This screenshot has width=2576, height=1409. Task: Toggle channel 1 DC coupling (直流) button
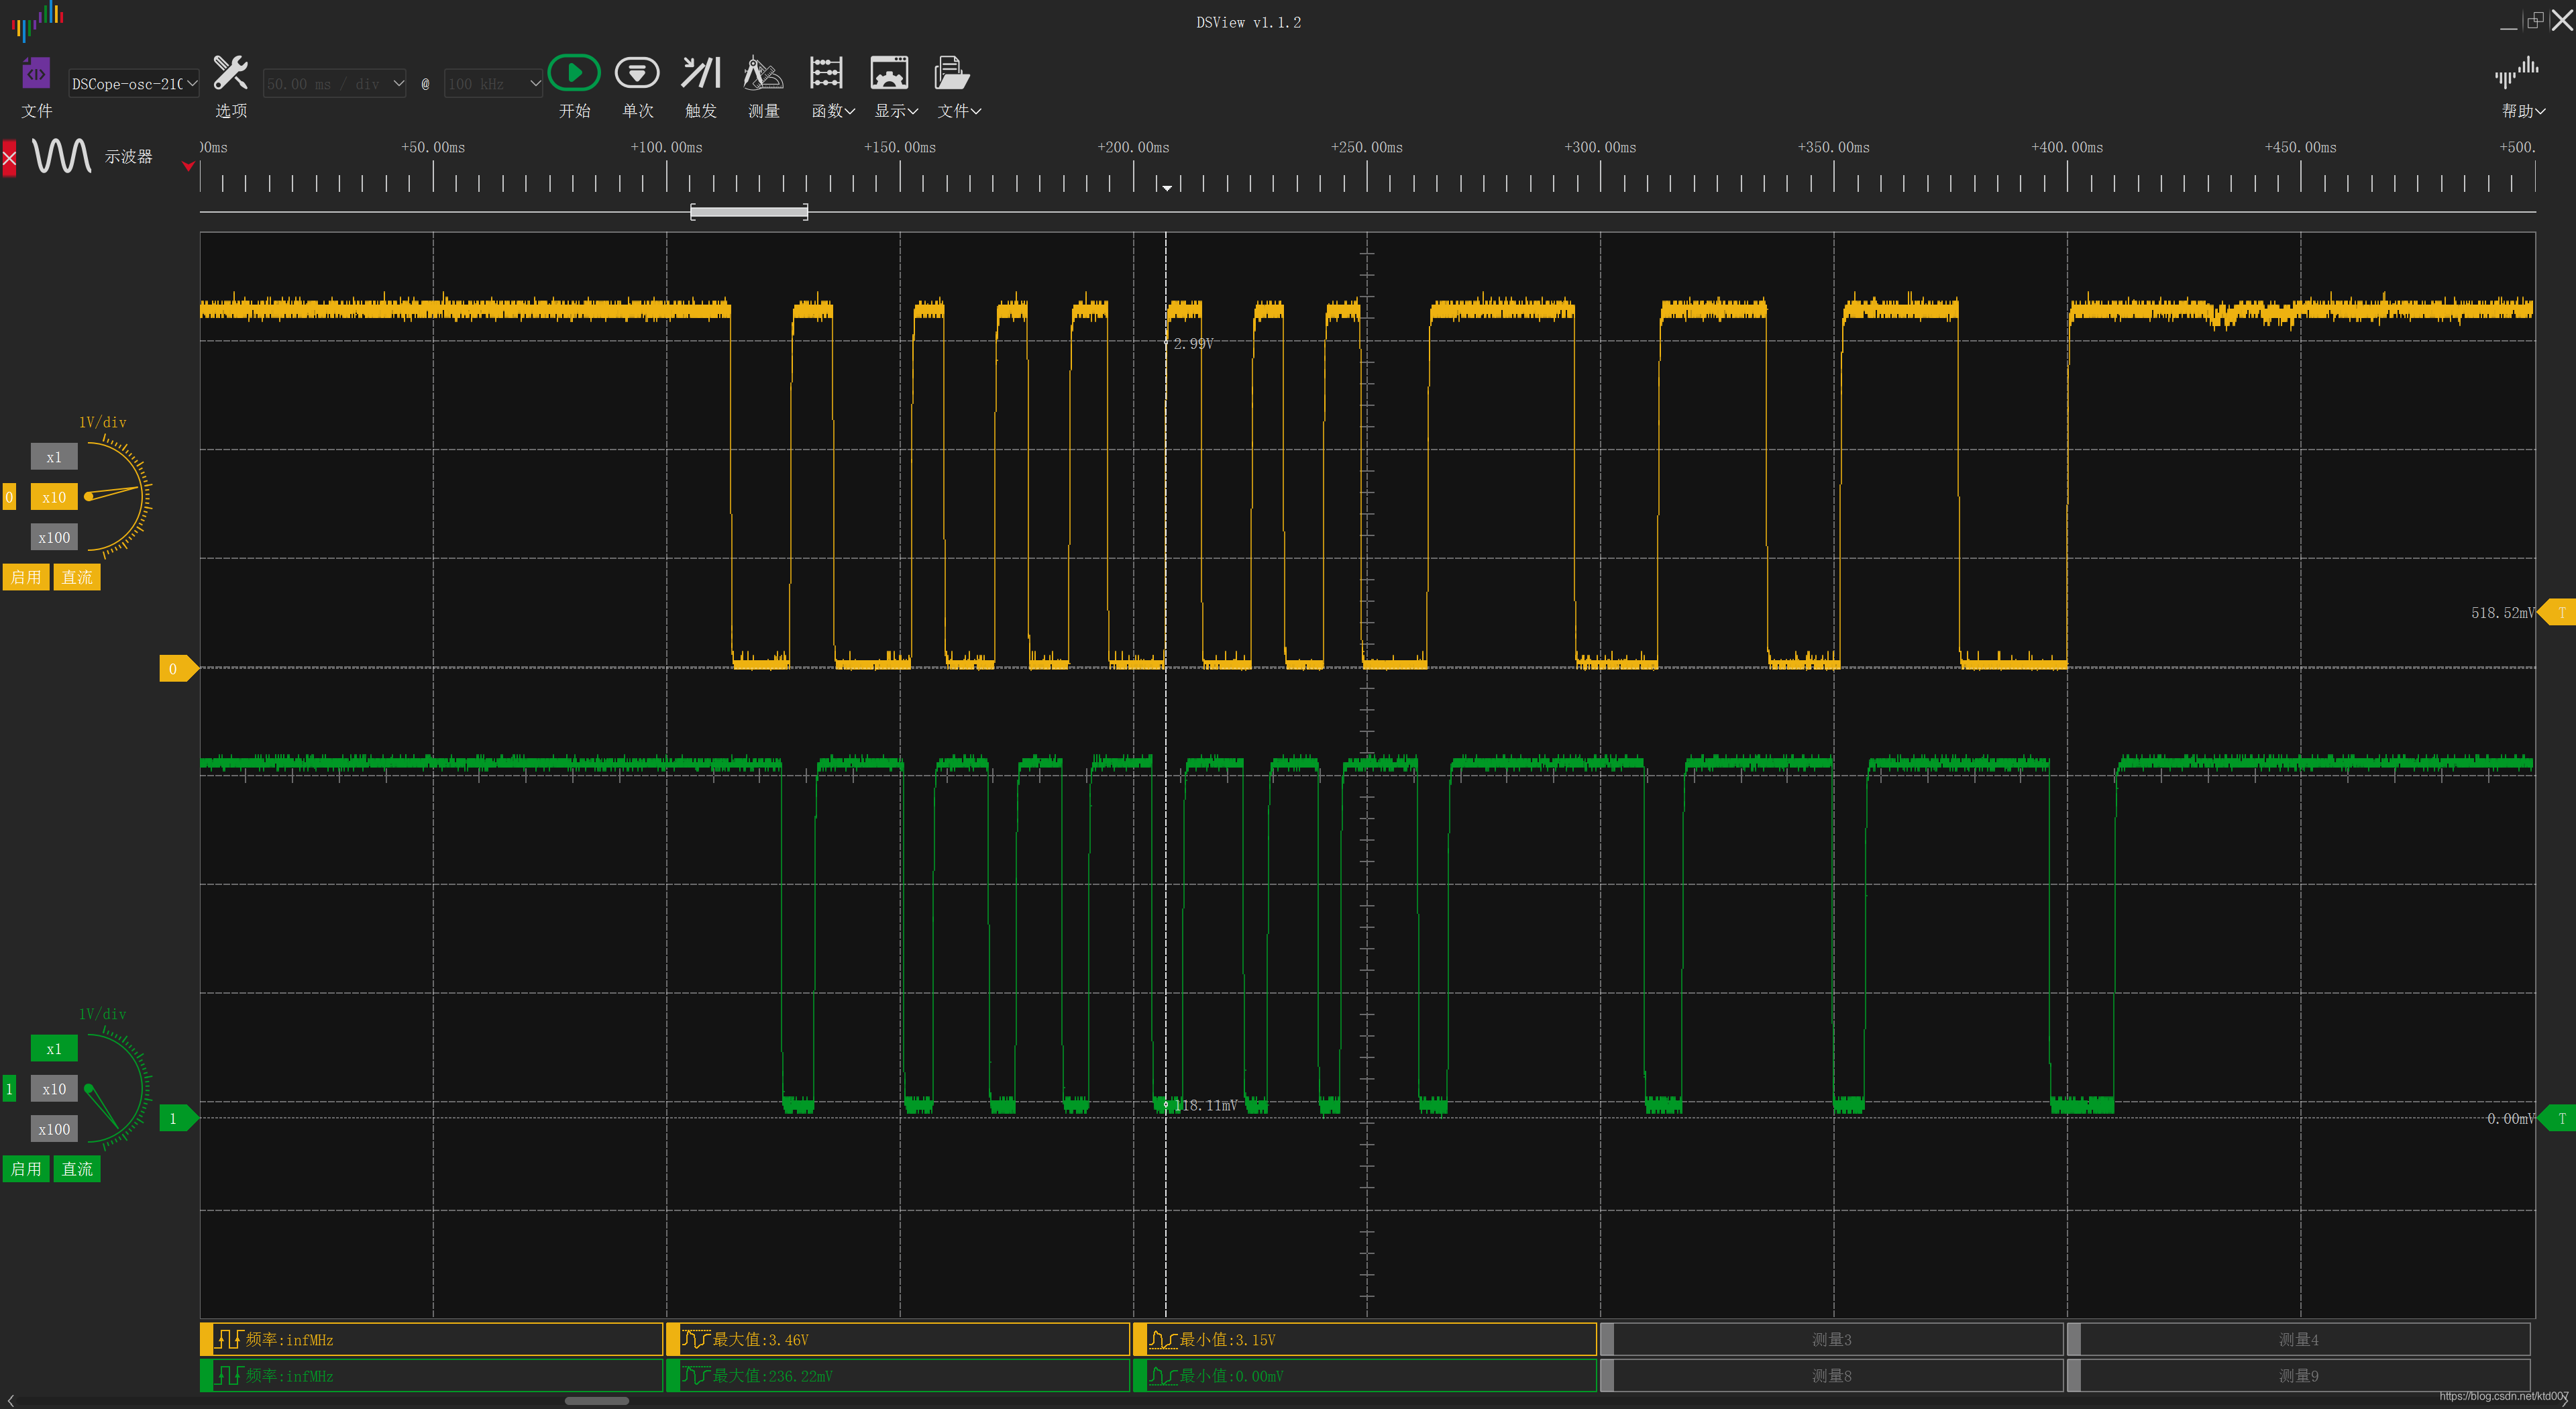point(77,1169)
